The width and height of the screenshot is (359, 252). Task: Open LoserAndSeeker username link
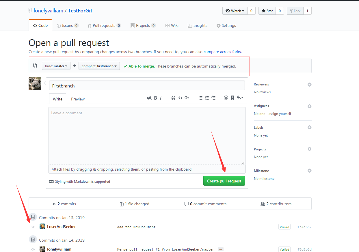coord(62,227)
